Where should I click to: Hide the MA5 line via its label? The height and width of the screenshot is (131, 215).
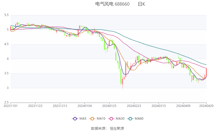coord(83,119)
